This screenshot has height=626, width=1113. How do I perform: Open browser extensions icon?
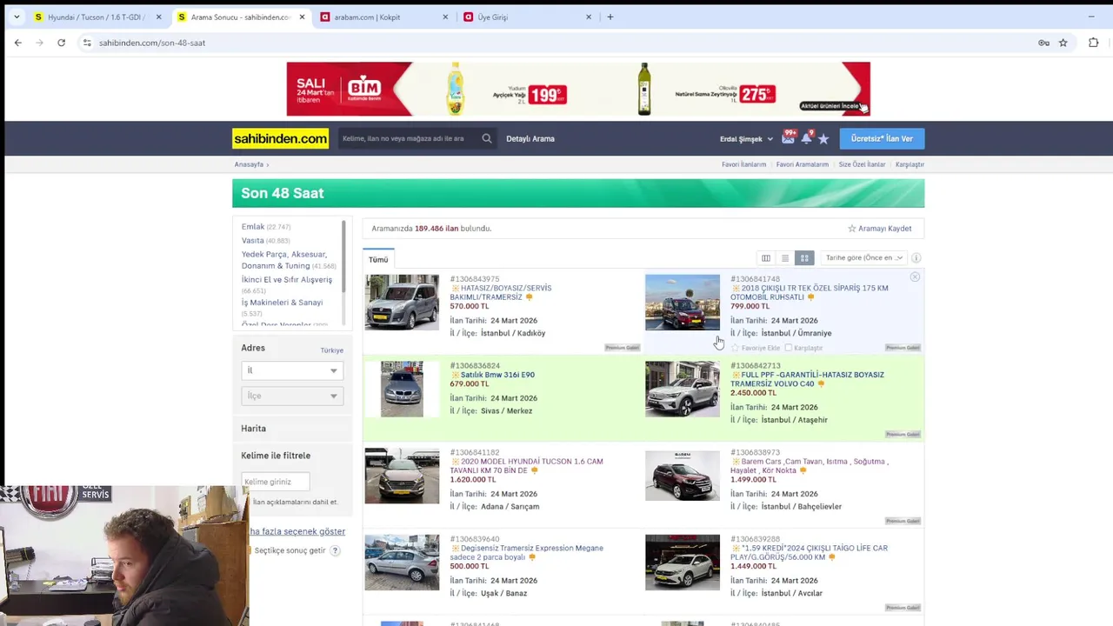pos(1094,43)
